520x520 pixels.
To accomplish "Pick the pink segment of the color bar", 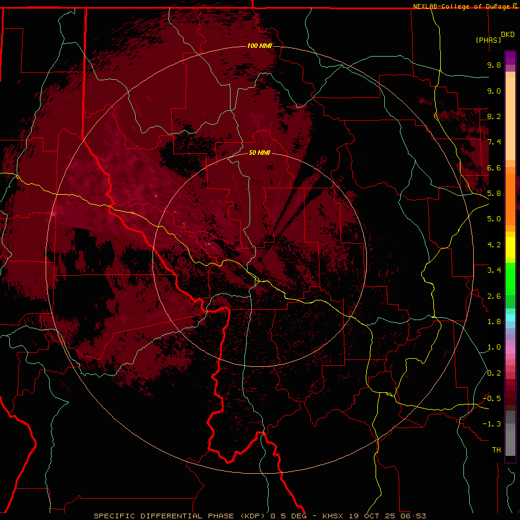I will pos(510,350).
